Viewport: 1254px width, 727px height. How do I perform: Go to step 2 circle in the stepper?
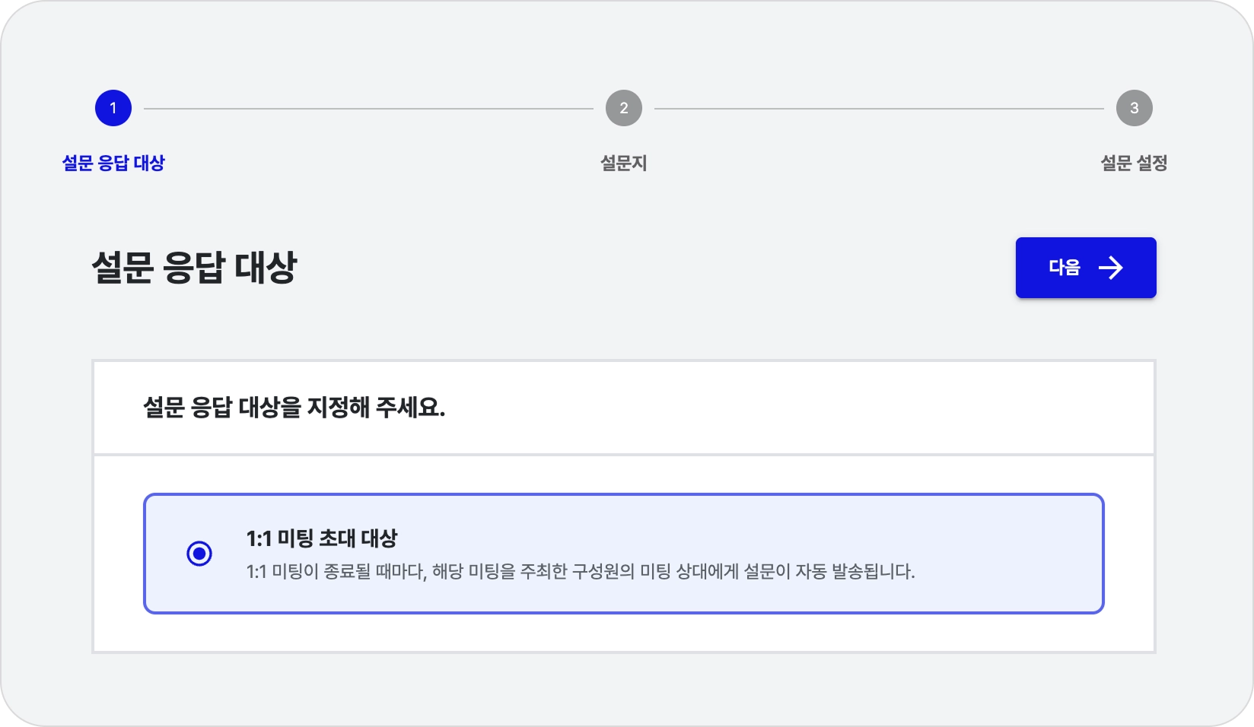coord(624,108)
